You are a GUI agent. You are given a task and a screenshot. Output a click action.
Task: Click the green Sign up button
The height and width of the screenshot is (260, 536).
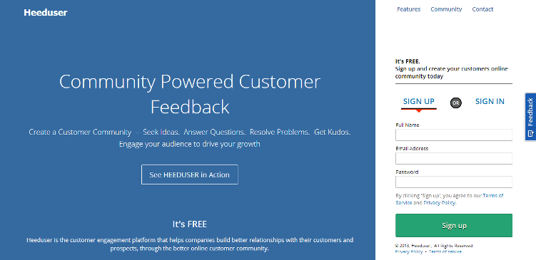tap(454, 225)
